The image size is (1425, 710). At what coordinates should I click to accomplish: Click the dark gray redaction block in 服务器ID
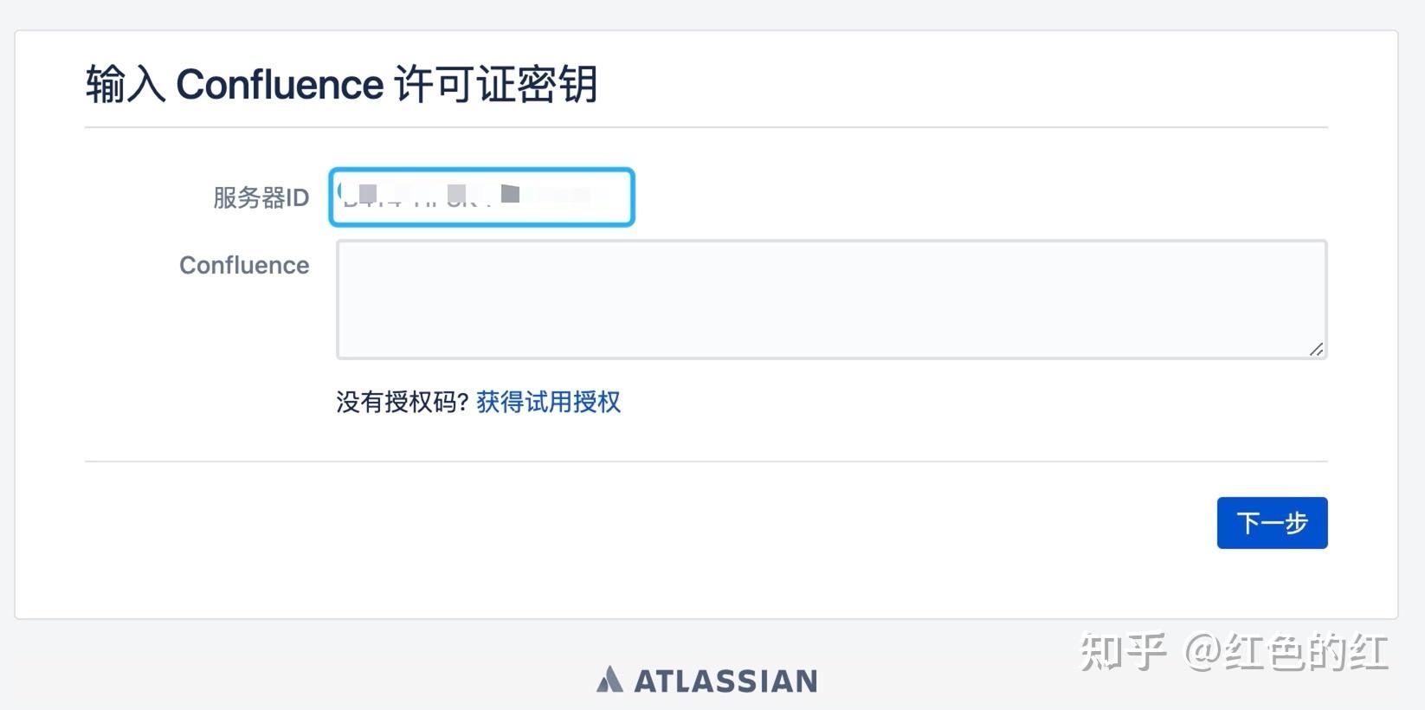pyautogui.click(x=511, y=192)
